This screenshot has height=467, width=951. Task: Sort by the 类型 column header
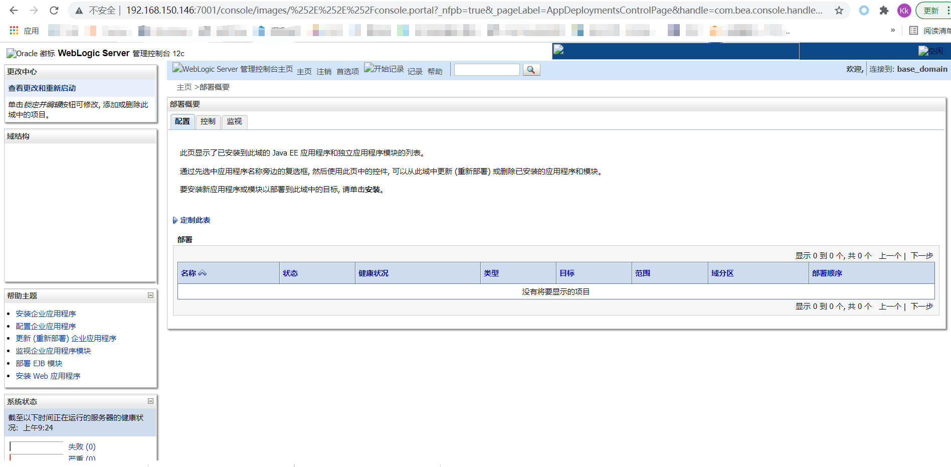point(491,273)
